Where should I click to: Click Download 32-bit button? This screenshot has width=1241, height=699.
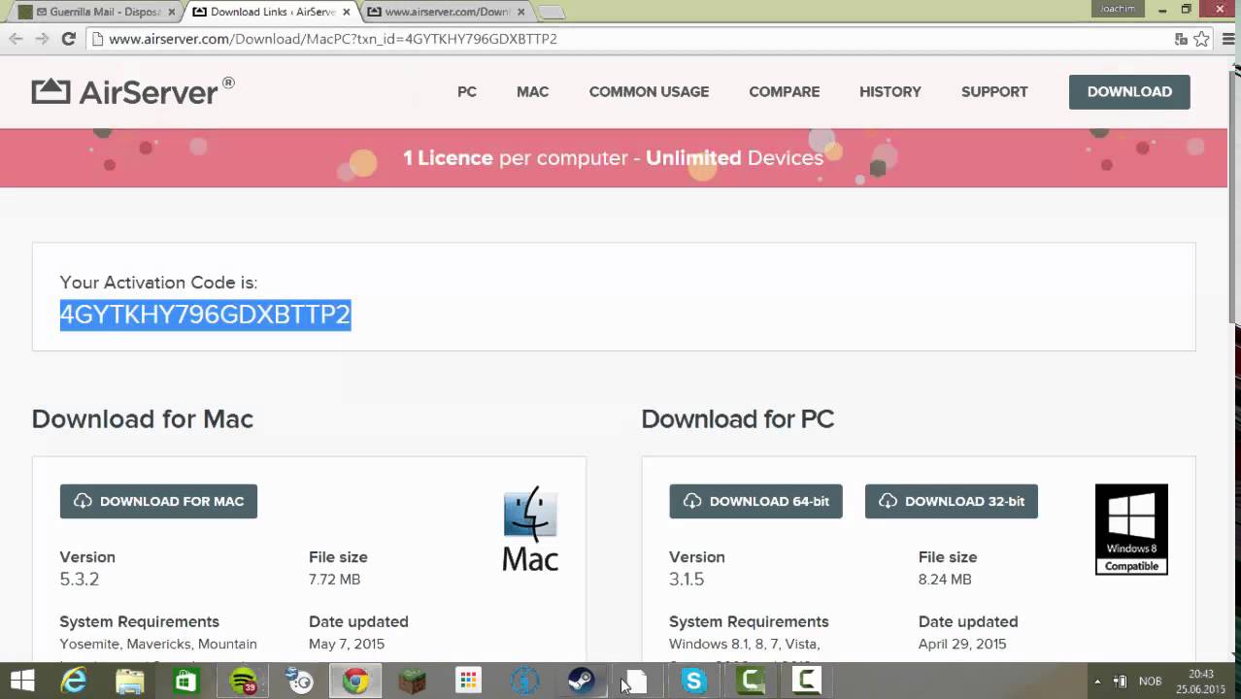(x=951, y=501)
